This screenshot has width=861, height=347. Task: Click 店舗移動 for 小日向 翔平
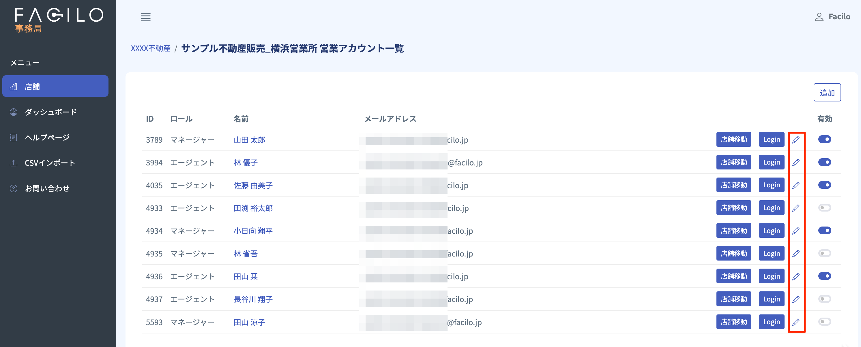[x=733, y=231]
